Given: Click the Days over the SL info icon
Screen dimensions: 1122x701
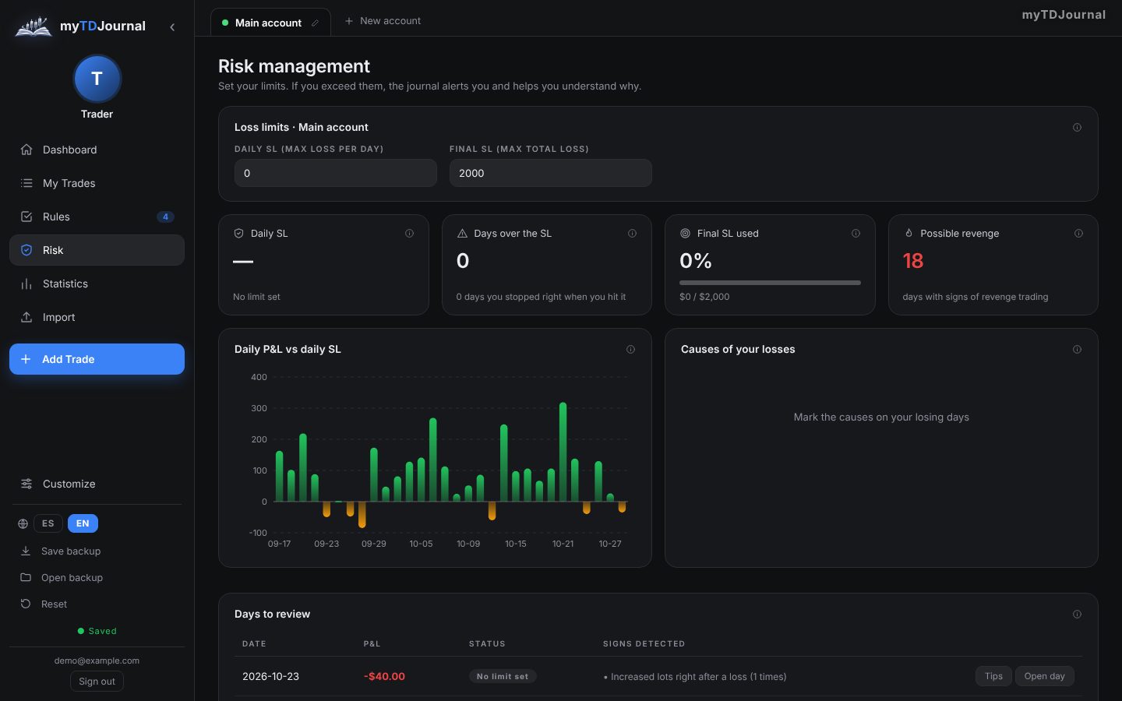Looking at the screenshot, I should point(632,233).
